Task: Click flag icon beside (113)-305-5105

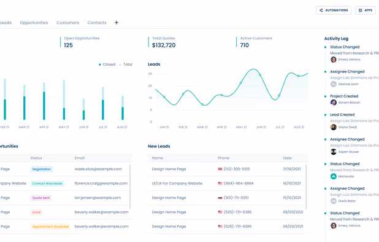Action: [x=220, y=169]
